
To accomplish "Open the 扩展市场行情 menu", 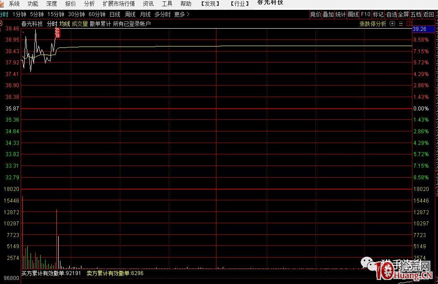I will click(119, 4).
